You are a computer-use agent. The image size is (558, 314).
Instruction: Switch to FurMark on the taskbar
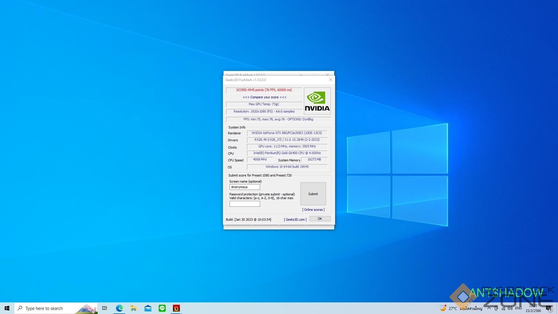point(176,308)
